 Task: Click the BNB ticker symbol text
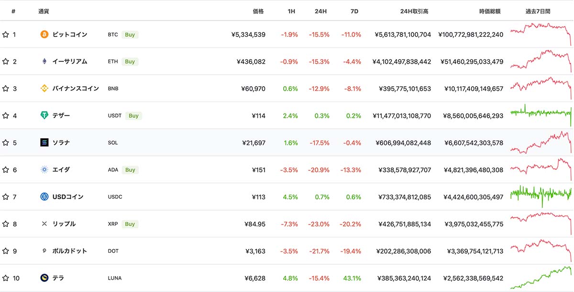pos(113,89)
